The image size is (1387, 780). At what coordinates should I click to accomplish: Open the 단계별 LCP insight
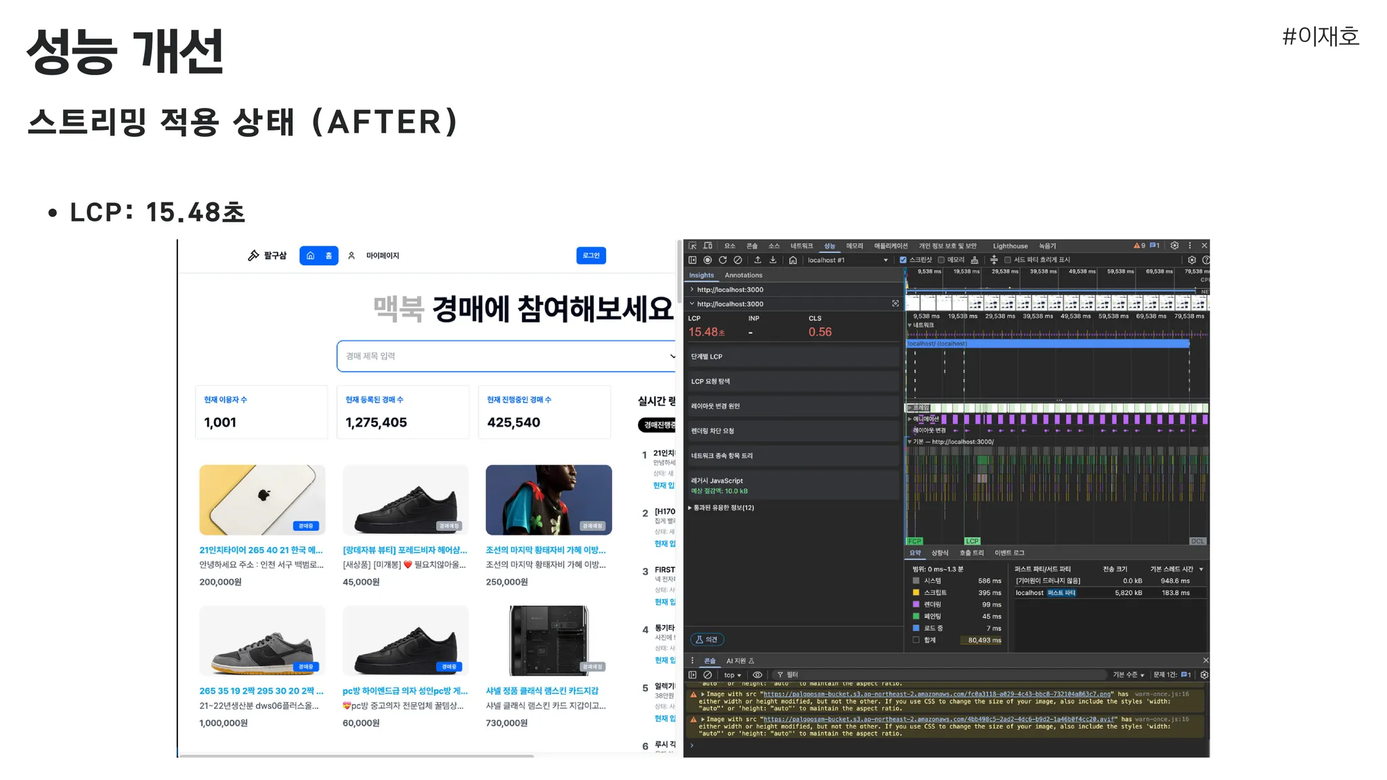(x=793, y=356)
